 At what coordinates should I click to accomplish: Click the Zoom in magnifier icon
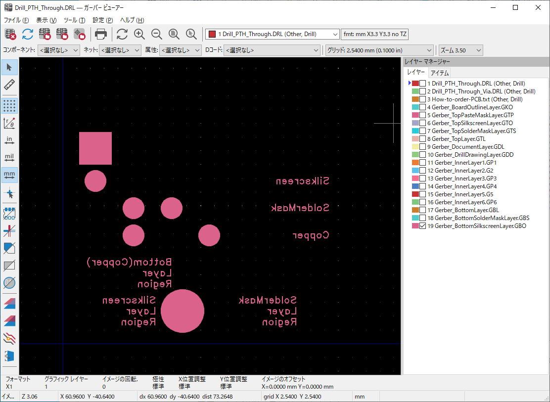tap(139, 34)
